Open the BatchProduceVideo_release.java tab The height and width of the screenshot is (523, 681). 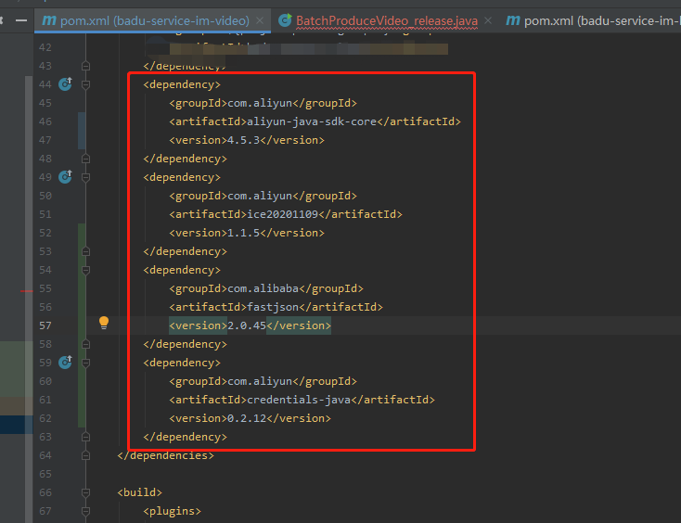(x=387, y=20)
